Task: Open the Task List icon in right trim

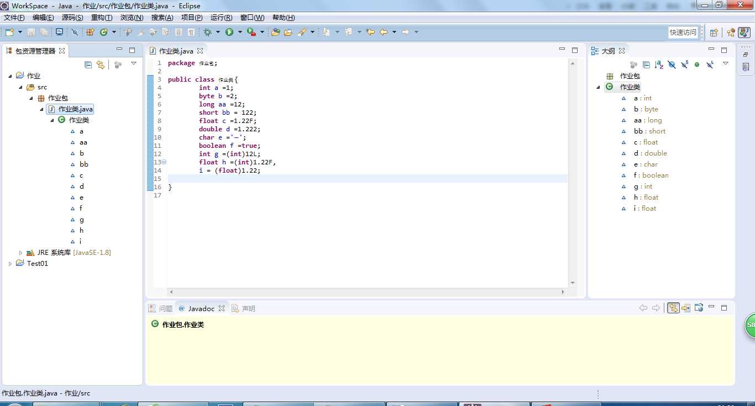Action: click(x=746, y=67)
